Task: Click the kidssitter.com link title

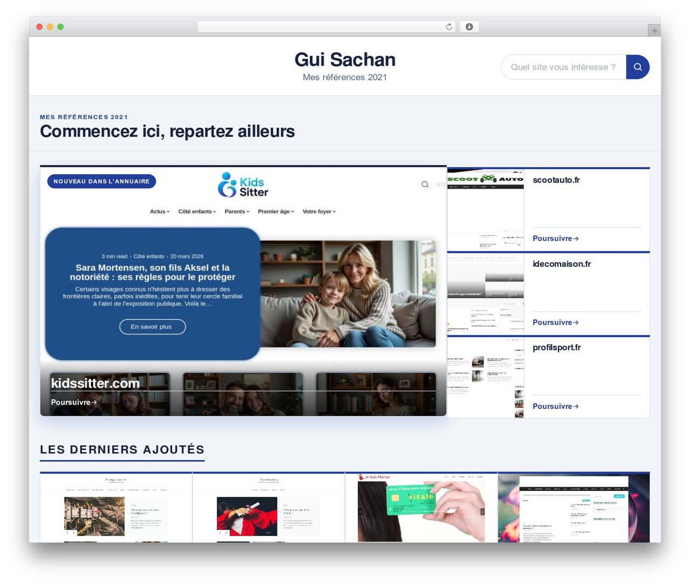Action: click(x=95, y=383)
